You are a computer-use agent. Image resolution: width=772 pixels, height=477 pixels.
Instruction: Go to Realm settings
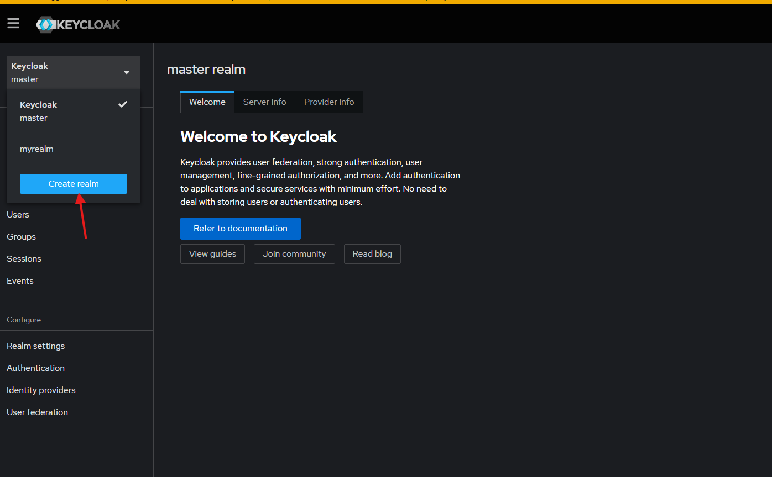point(35,346)
